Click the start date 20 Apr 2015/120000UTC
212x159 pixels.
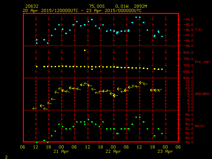coord(50,11)
